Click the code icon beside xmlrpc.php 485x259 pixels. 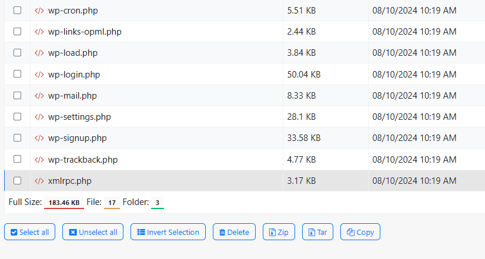point(39,181)
